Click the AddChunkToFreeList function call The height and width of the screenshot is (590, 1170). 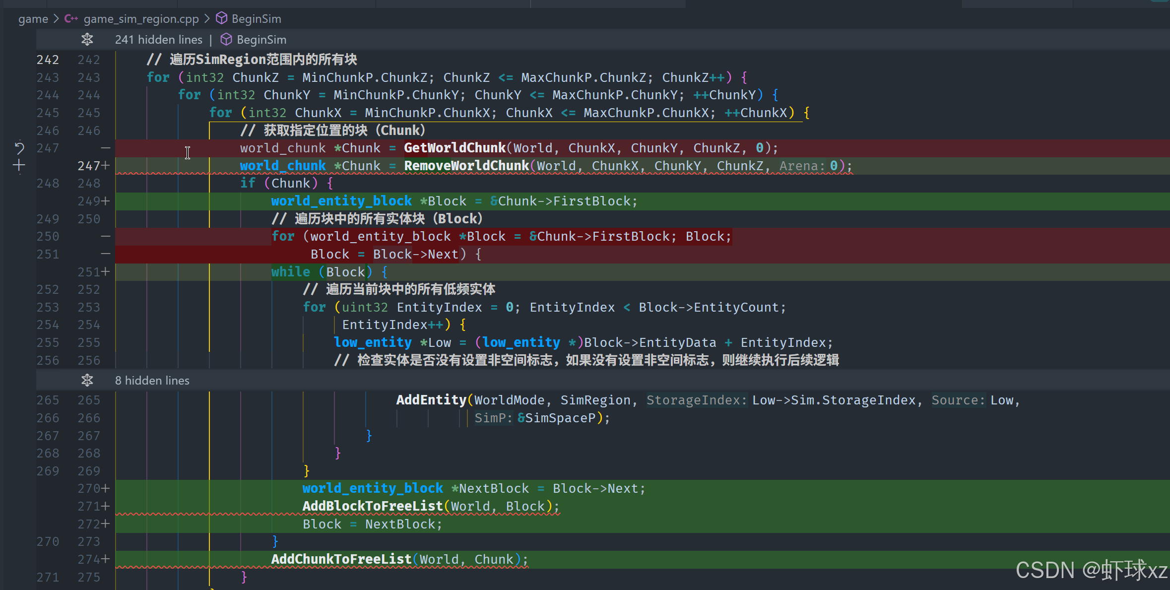coord(341,559)
